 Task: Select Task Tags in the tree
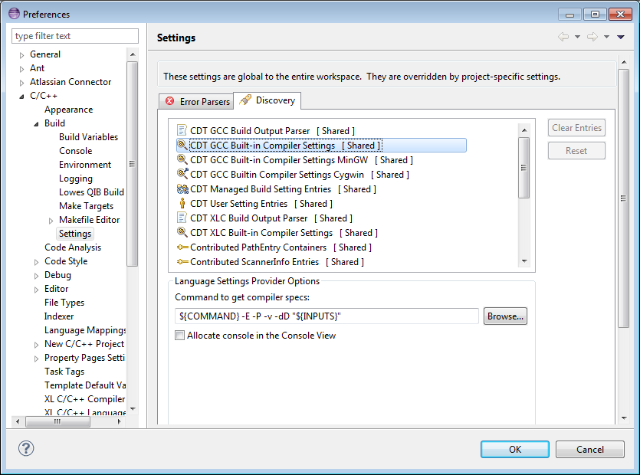tap(64, 372)
